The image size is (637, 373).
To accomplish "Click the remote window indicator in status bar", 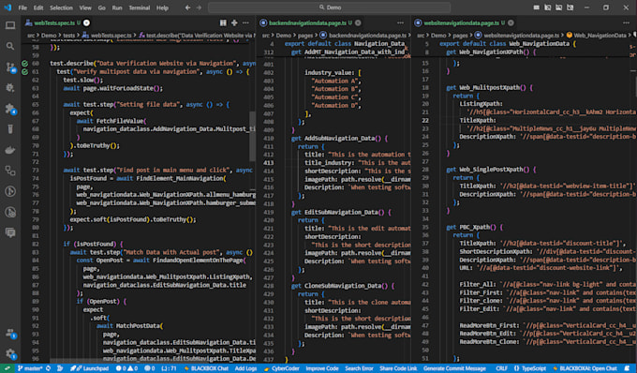I will tap(7, 368).
